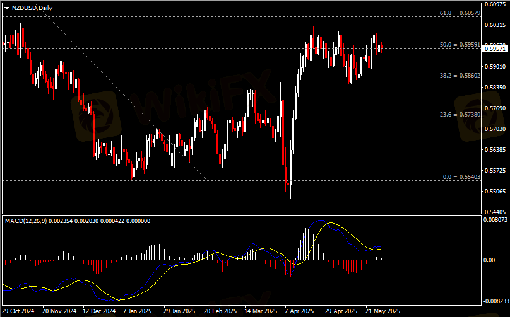The height and width of the screenshot is (317, 510).
Task: Click the MACD scale value 0.008073
Action: pyautogui.click(x=495, y=220)
